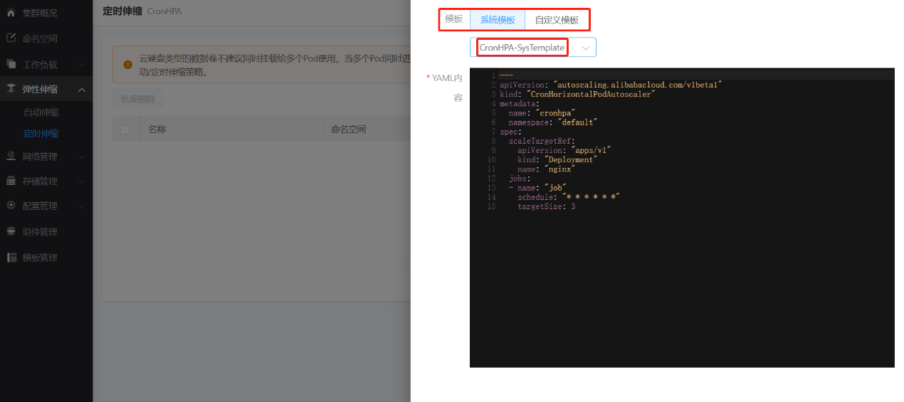This screenshot has width=904, height=402.
Task: Open the CronHPA-SysTemplate dropdown
Action: click(x=533, y=48)
